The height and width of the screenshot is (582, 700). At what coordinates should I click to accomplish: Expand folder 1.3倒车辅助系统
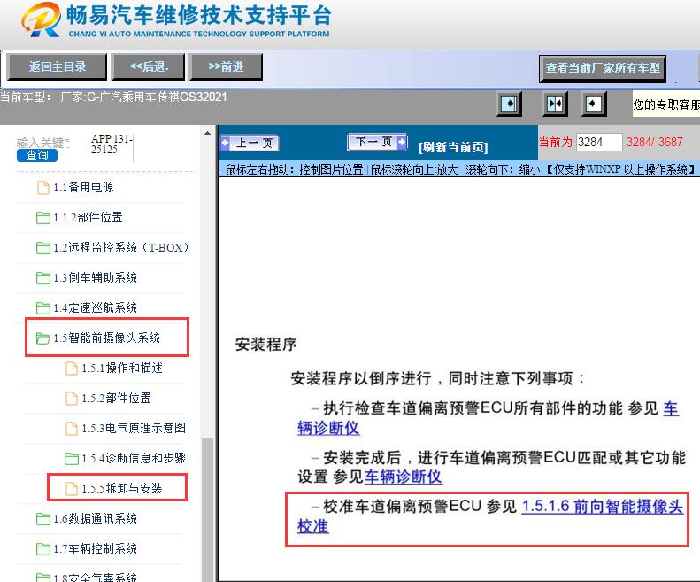point(95,277)
